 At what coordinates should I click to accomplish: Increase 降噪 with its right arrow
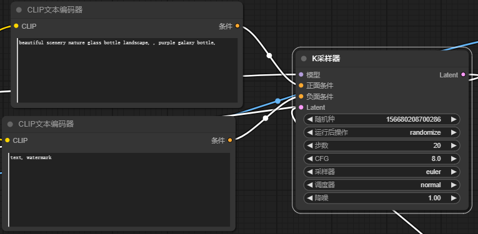(x=454, y=198)
